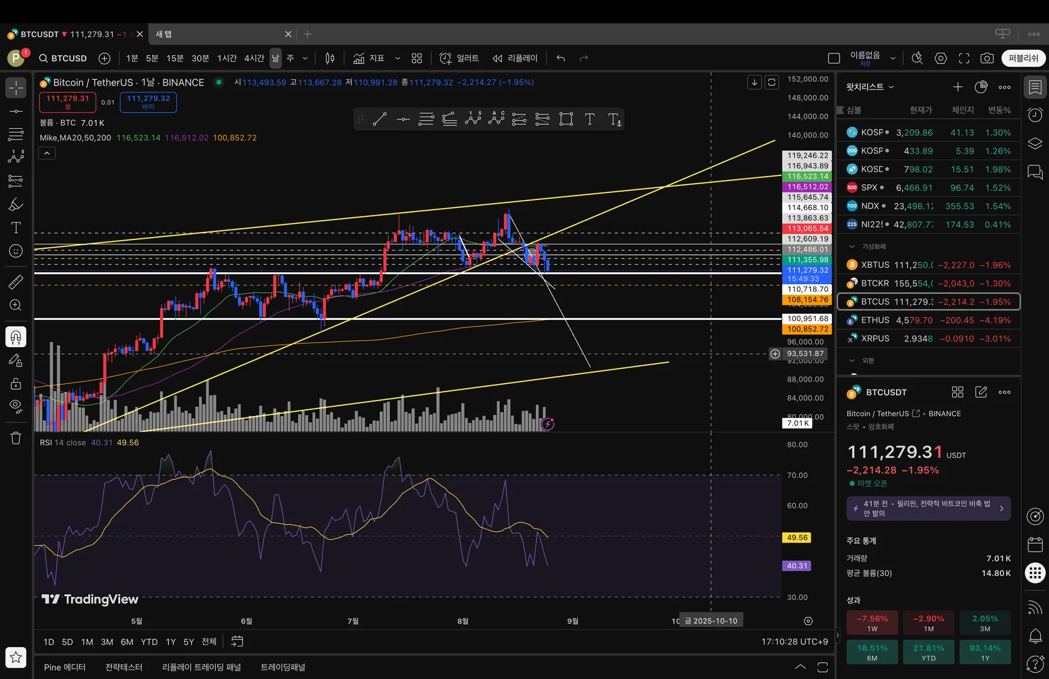Select the ETHUS row in watchlist
Viewport: 1049px width, 679px height.
[929, 320]
